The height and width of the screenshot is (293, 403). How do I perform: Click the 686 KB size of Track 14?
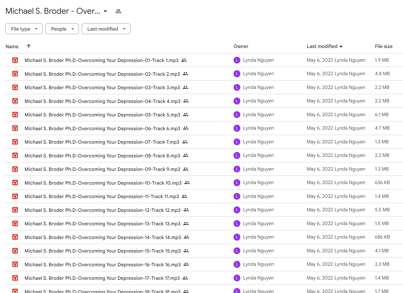tap(382, 237)
